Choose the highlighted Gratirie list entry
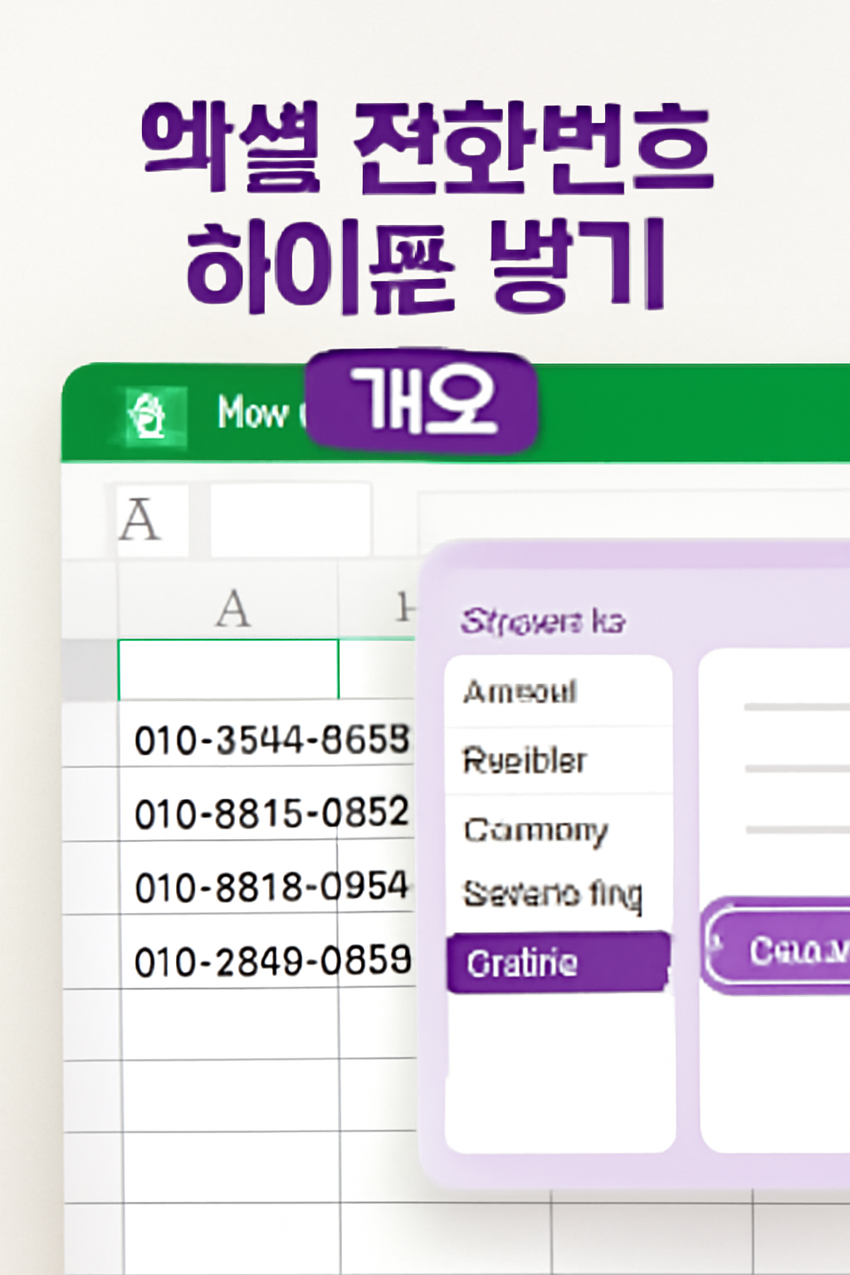The height and width of the screenshot is (1275, 850). click(558, 962)
